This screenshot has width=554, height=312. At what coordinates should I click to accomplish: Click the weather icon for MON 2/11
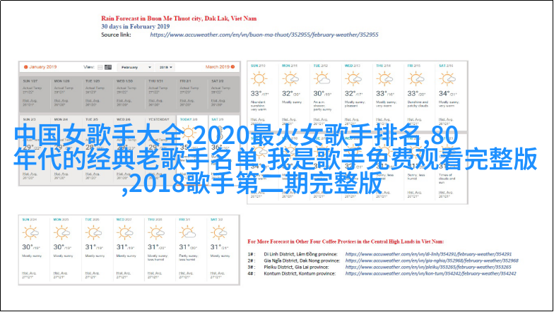pyautogui.click(x=290, y=78)
